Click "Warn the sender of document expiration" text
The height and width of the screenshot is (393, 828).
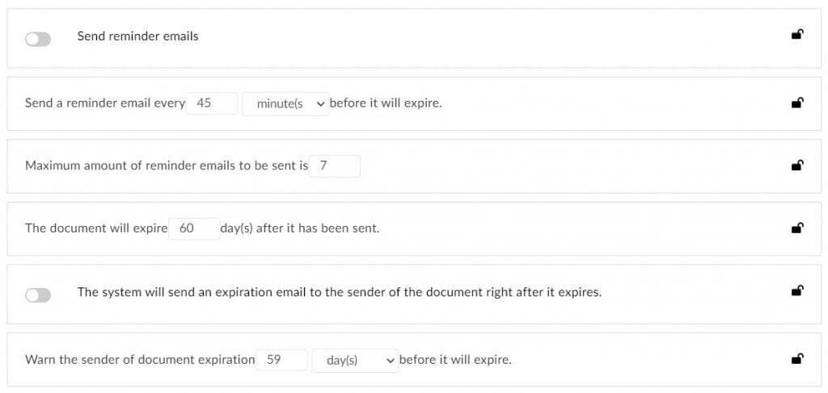point(140,360)
